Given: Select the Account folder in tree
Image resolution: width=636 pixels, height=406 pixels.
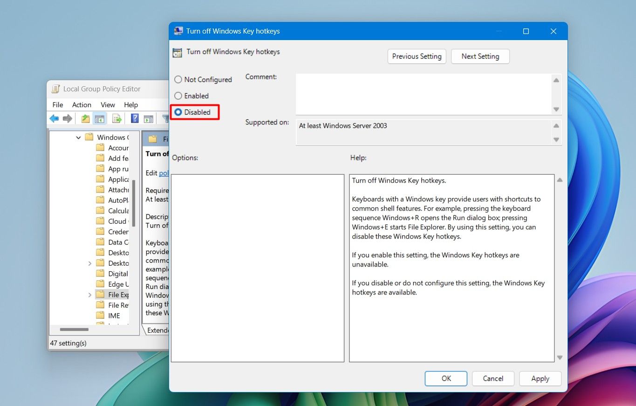Looking at the screenshot, I should [112, 148].
